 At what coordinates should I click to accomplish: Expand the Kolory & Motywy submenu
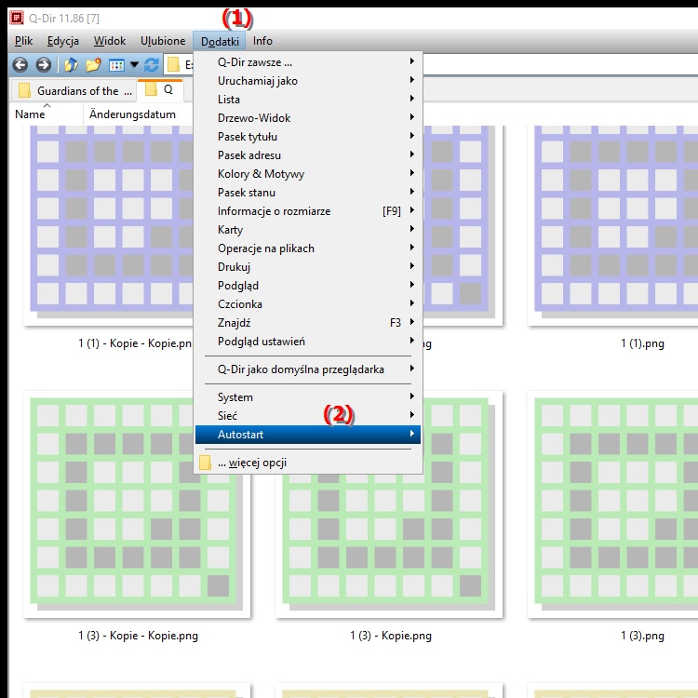coord(308,174)
